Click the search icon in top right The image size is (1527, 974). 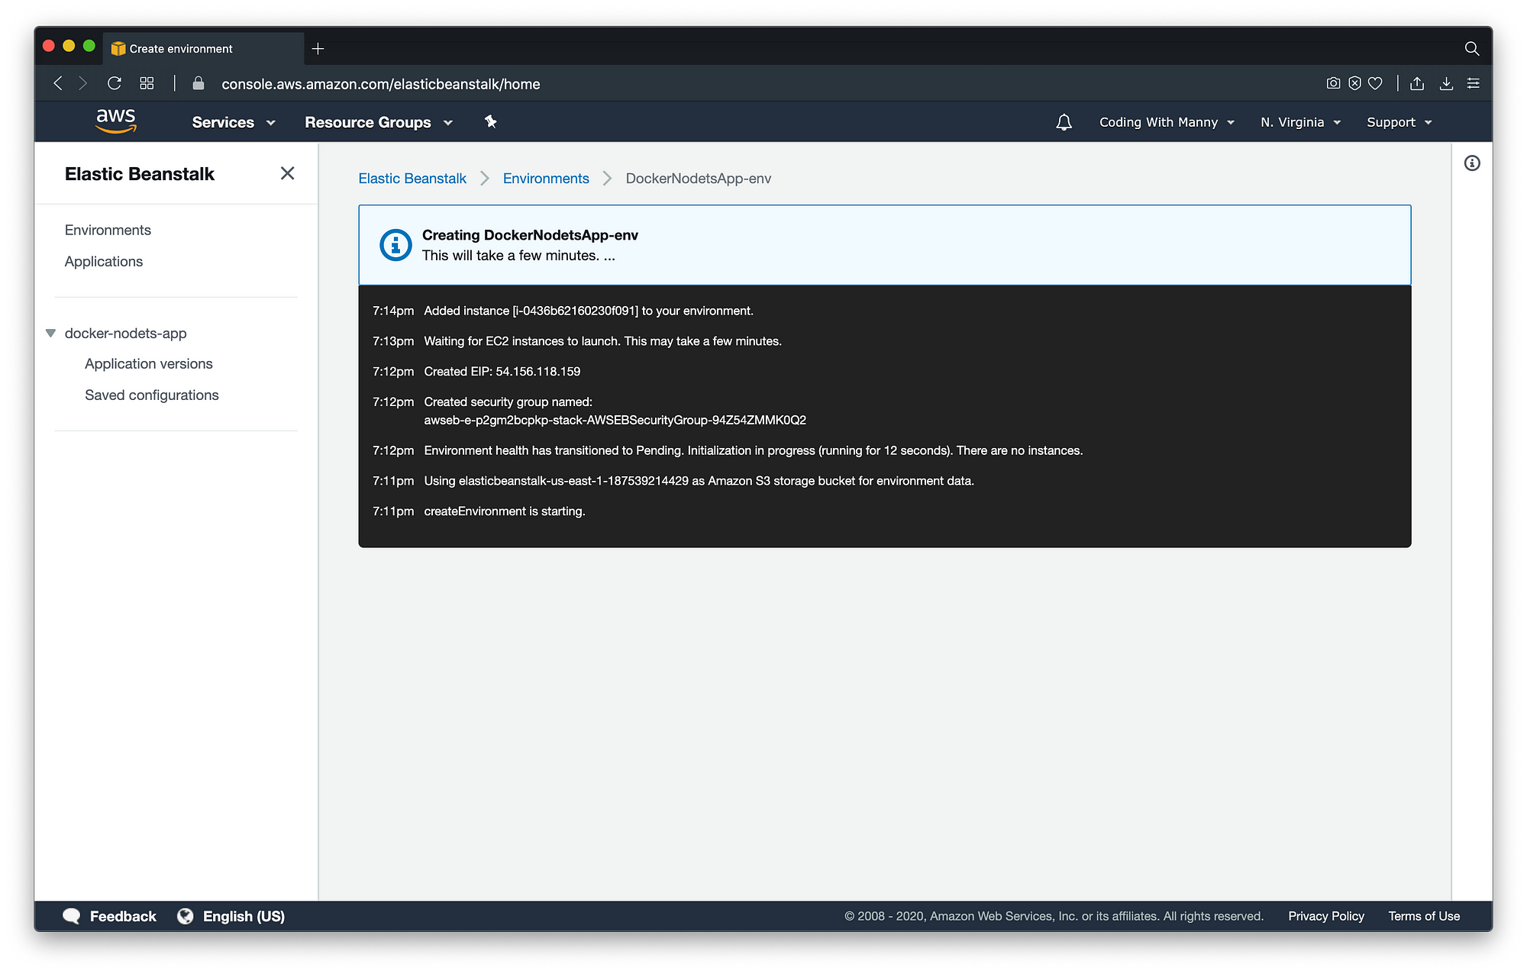tap(1471, 48)
